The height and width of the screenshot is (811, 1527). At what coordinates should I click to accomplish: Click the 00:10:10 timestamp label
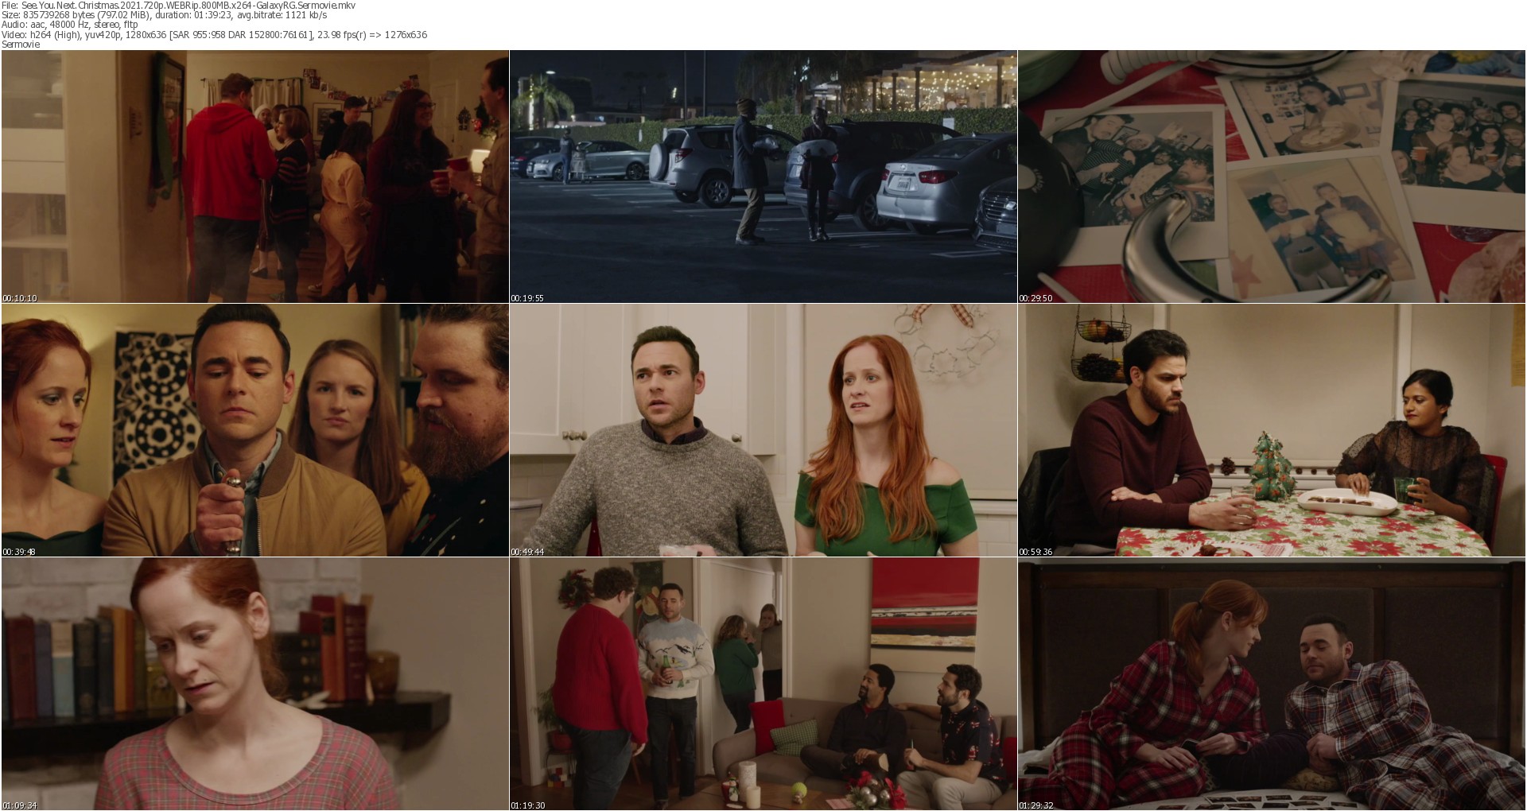[20, 298]
